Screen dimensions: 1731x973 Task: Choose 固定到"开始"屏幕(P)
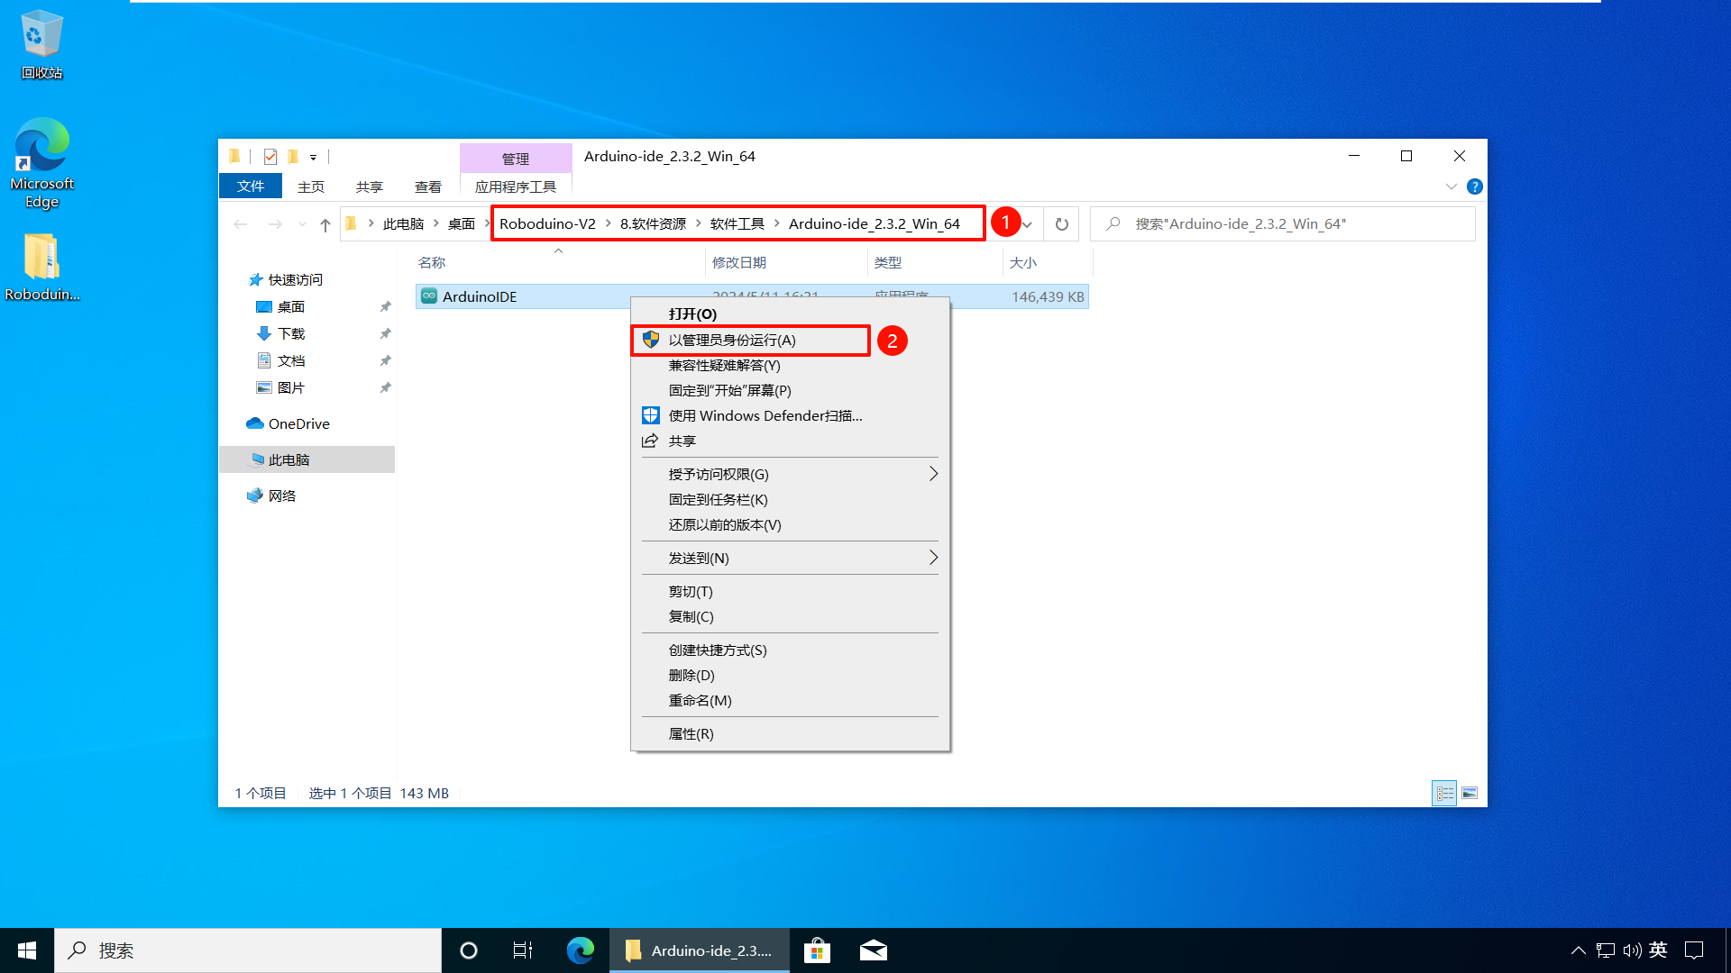click(790, 391)
